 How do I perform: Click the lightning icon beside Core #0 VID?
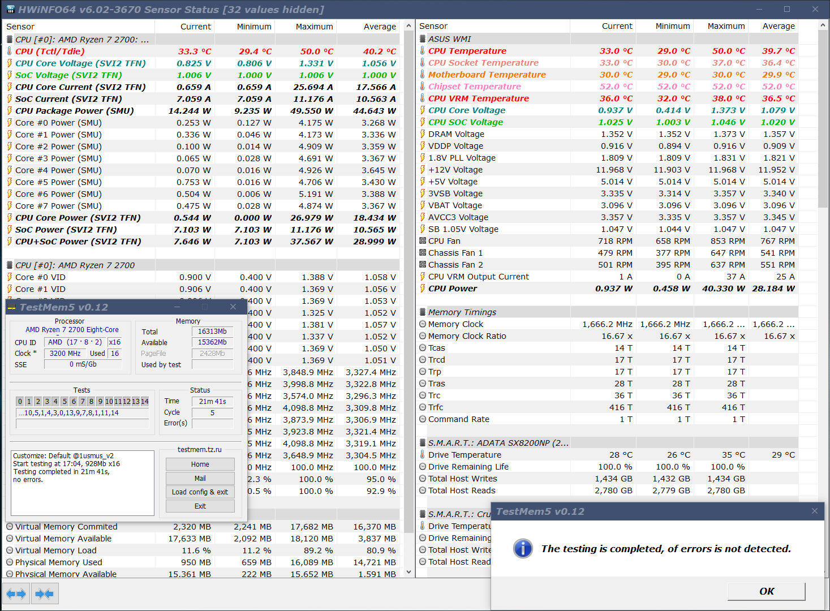[9, 277]
